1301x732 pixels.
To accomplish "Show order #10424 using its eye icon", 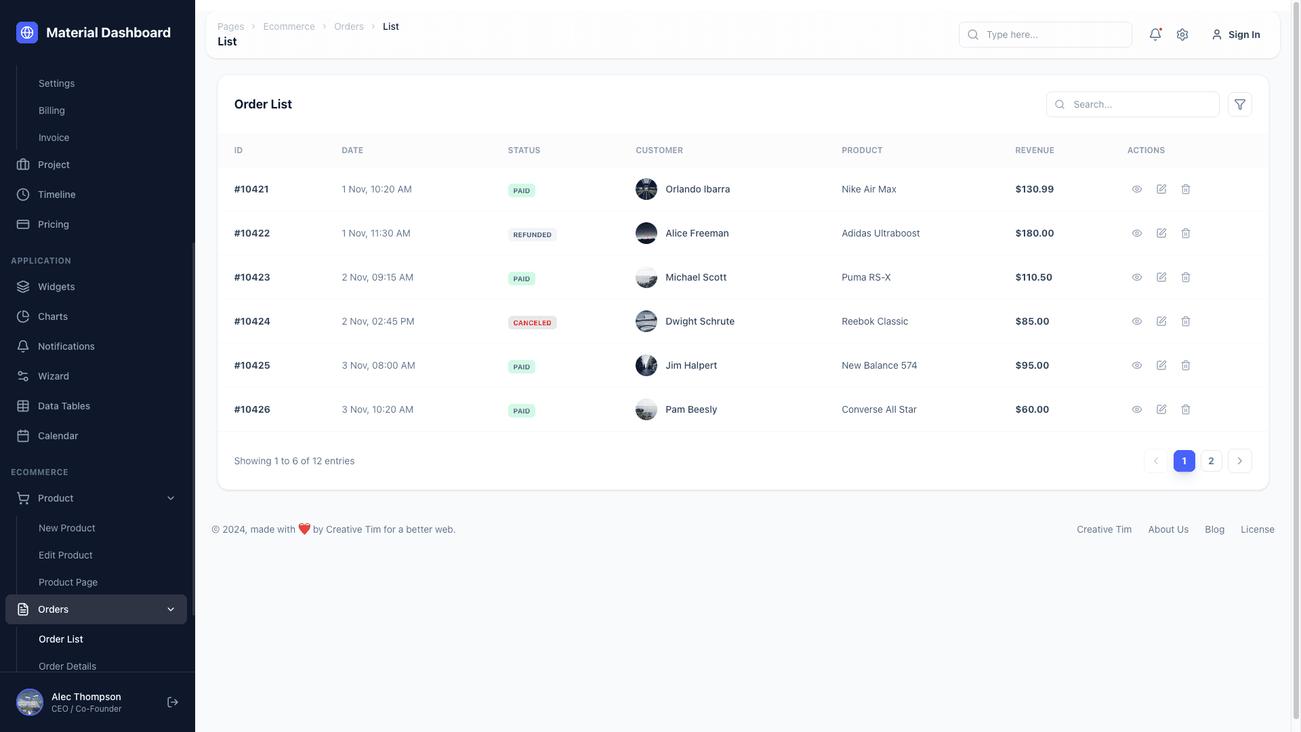I will click(x=1137, y=321).
